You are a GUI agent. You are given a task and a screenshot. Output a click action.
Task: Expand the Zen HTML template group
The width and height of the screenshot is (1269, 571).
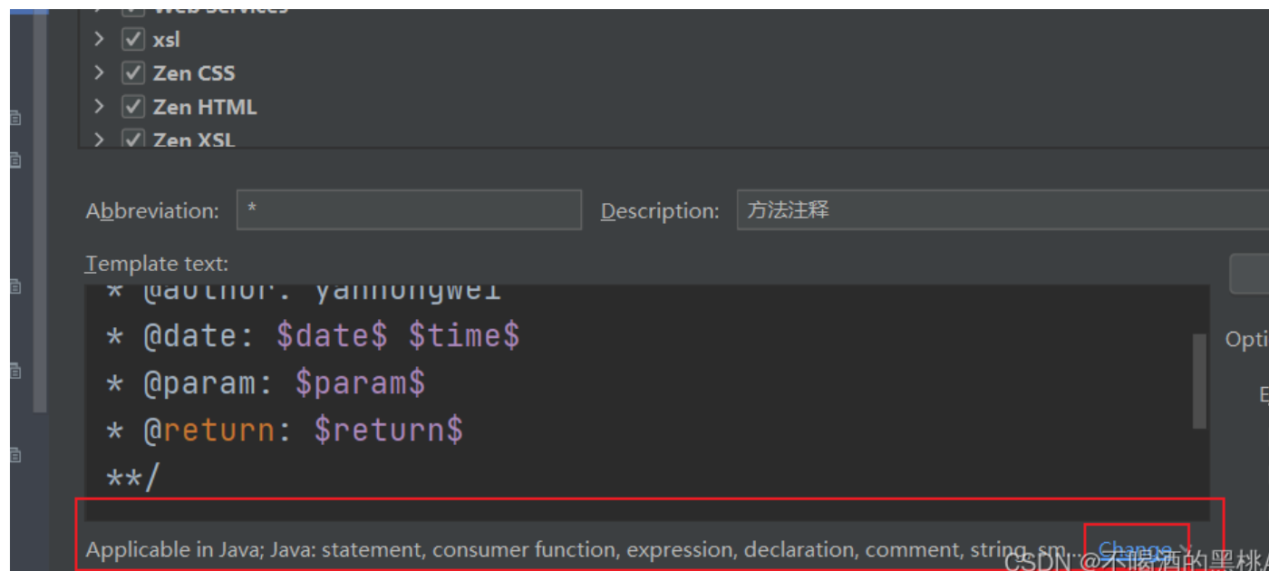(x=99, y=107)
